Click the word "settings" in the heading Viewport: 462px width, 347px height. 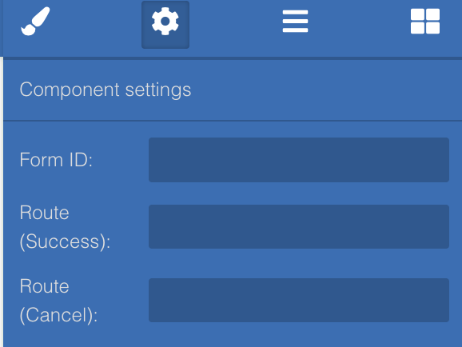(x=158, y=90)
